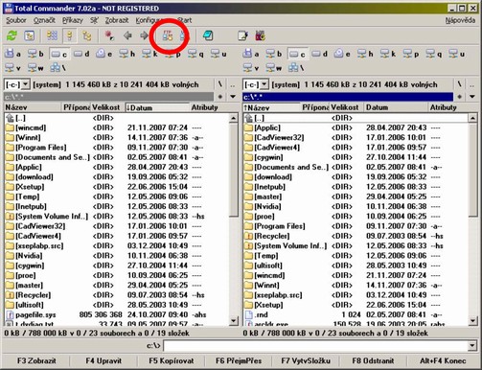Select network drive b in left panel
The height and width of the screenshot is (370, 482).
click(35, 54)
